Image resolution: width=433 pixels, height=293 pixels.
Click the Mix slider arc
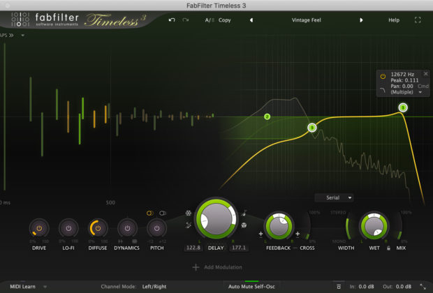[x=399, y=226]
